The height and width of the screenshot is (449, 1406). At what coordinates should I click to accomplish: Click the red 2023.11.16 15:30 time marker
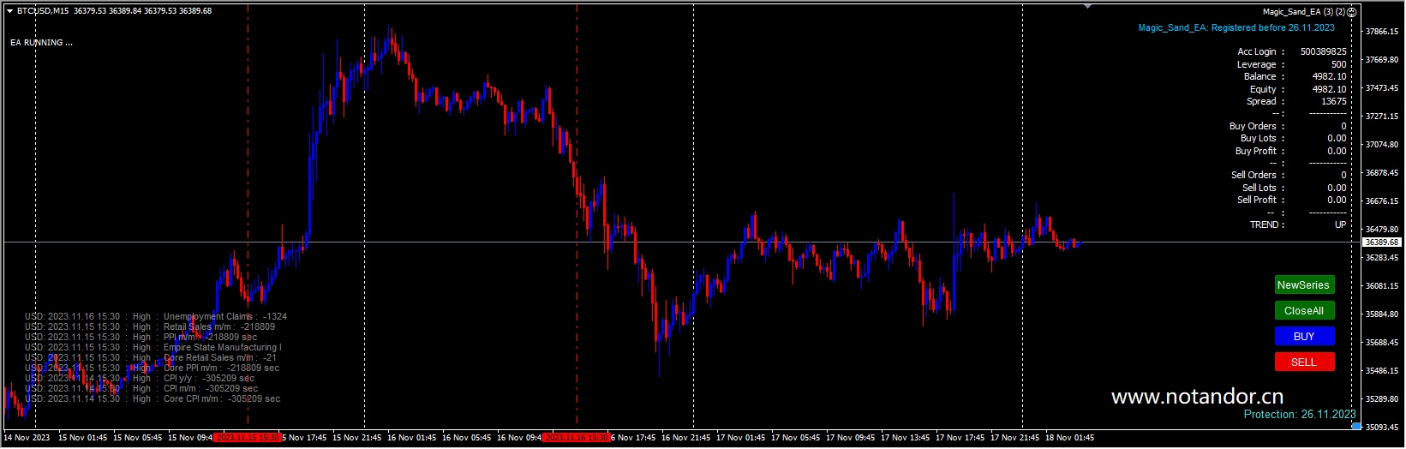coord(577,438)
